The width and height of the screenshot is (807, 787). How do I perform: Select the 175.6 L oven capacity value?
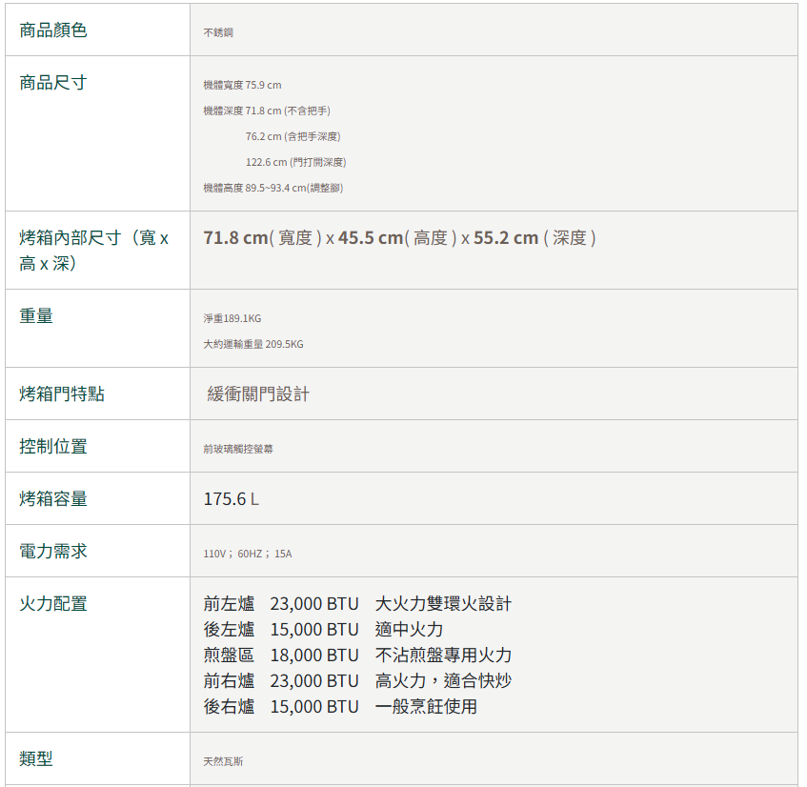tap(232, 499)
